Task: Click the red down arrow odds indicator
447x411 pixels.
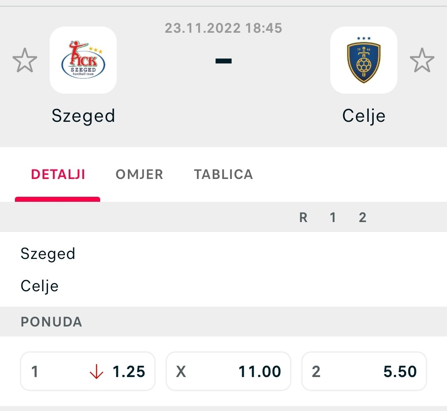Action: click(96, 371)
